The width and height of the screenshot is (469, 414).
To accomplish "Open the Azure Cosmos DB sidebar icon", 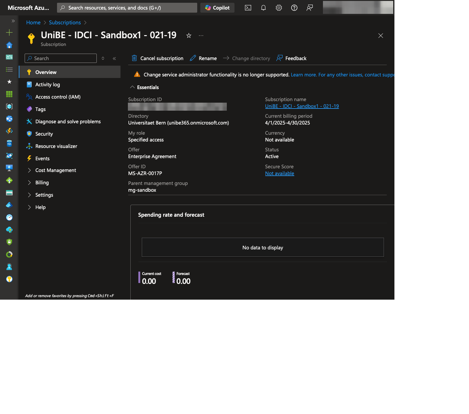I will pyautogui.click(x=9, y=156).
